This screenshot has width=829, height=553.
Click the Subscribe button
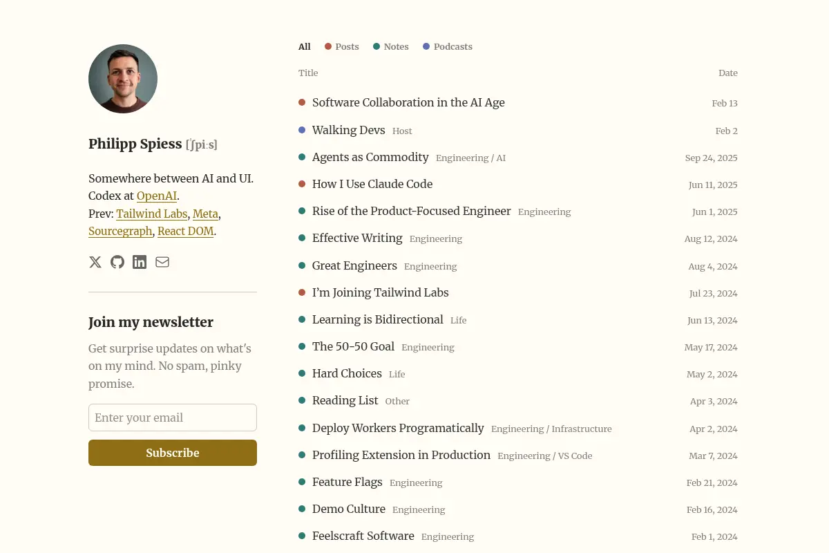[173, 453]
